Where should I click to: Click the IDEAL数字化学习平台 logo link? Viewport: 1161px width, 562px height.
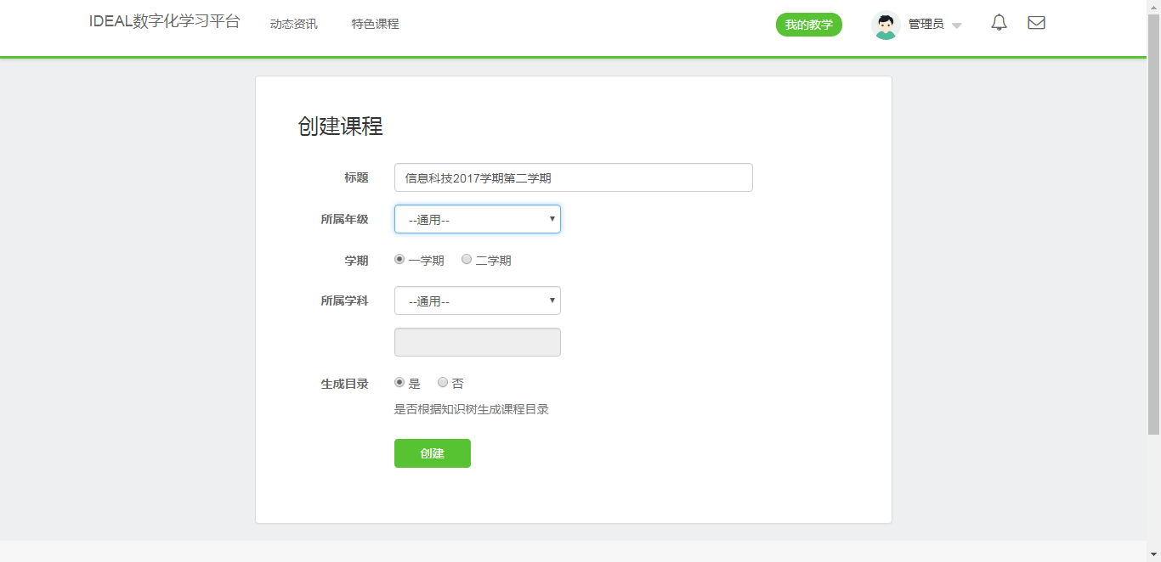164,22
